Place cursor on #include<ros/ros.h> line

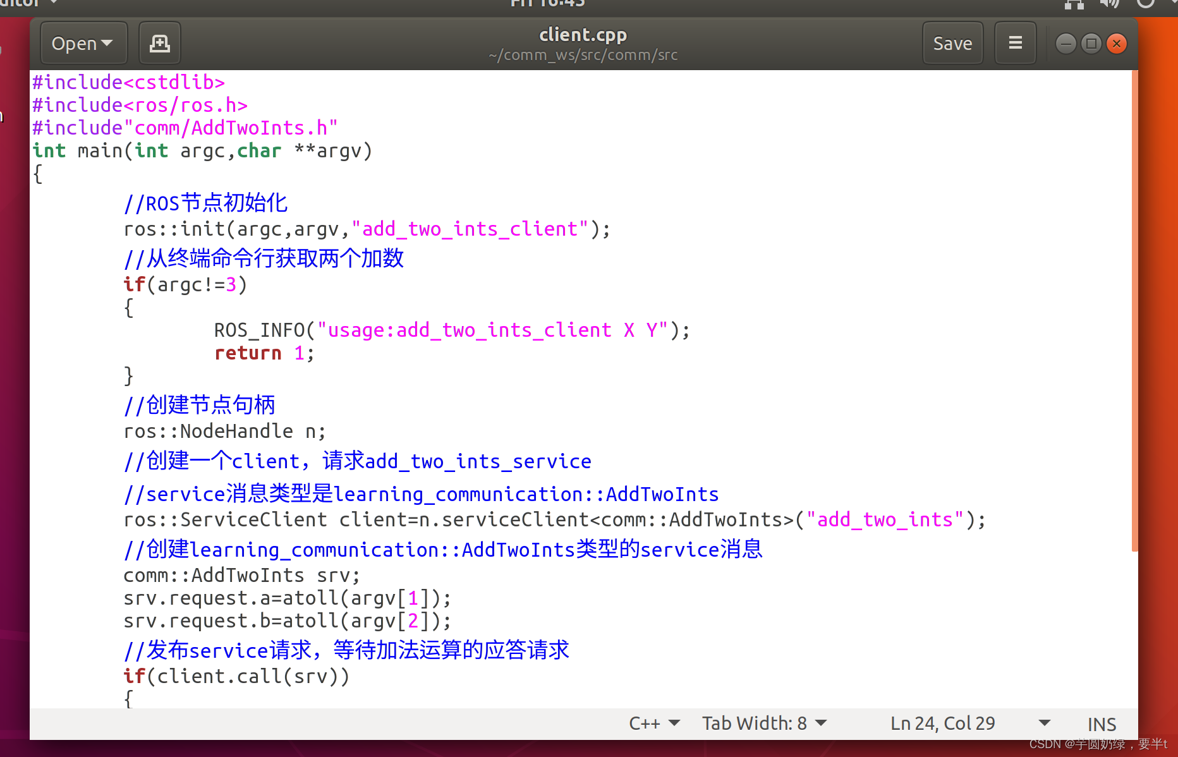click(140, 105)
